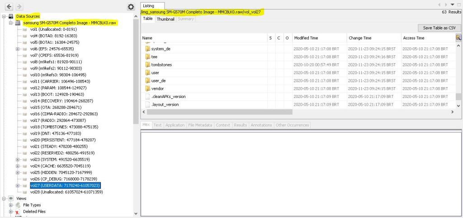This screenshot has width=463, height=218.
Task: Expand the vol6 (EFS) volume node
Action: [17, 49]
